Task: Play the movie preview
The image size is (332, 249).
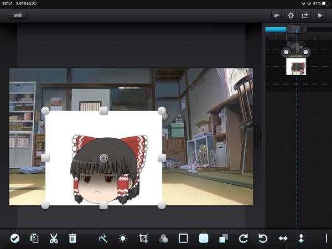Action: tap(319, 15)
